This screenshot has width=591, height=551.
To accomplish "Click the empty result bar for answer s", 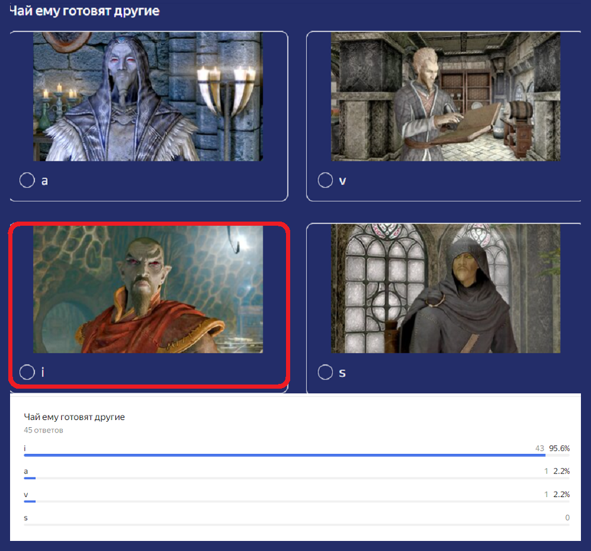I will click(x=297, y=524).
